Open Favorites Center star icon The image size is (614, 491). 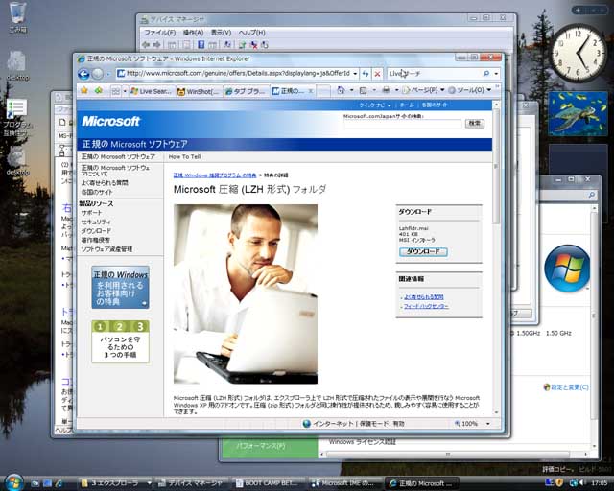[84, 91]
